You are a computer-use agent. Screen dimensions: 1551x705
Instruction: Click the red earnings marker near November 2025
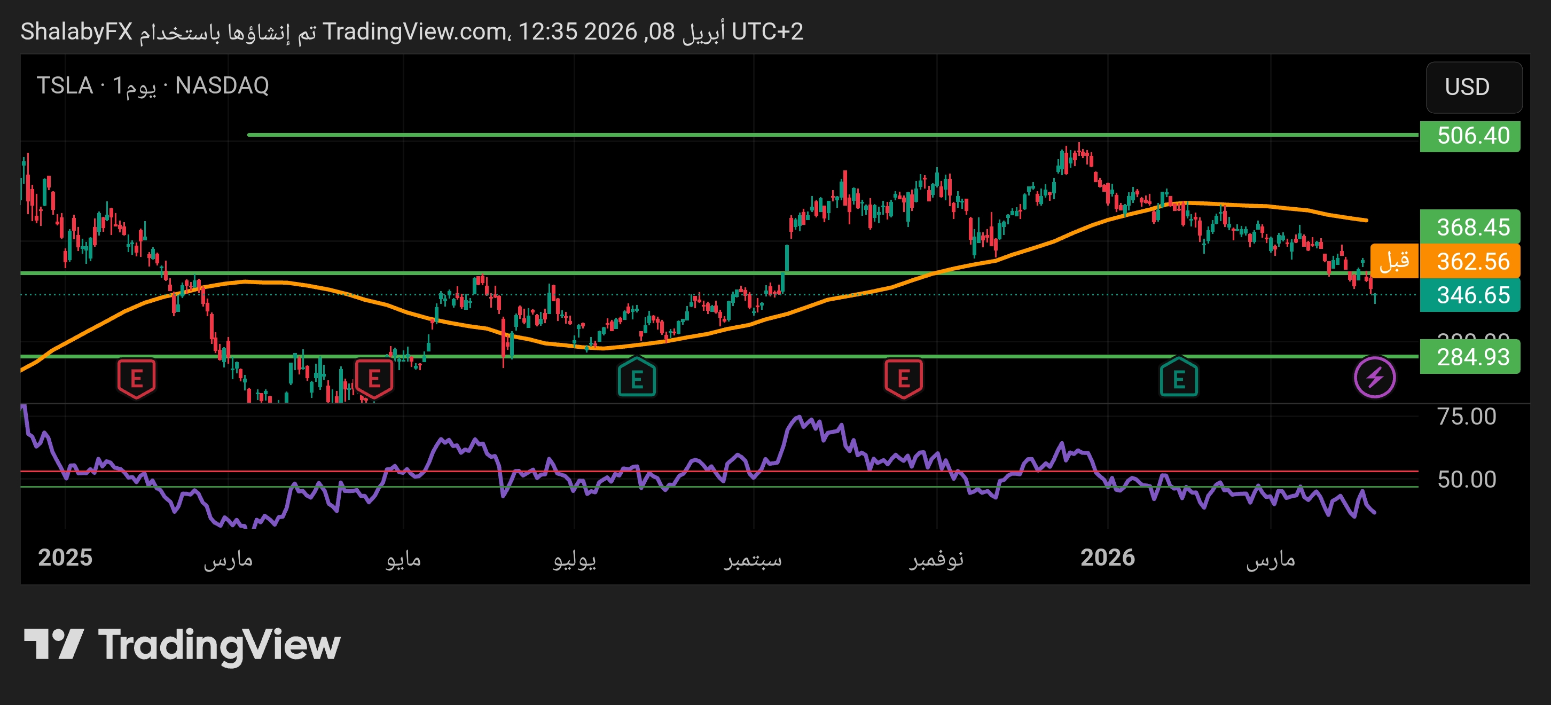903,378
